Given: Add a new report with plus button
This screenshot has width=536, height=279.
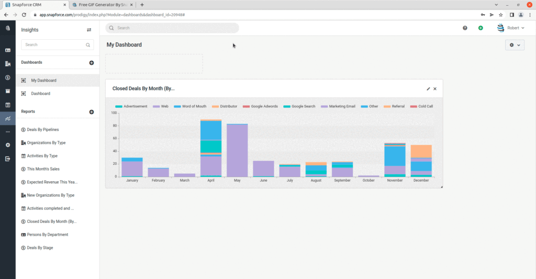Looking at the screenshot, I should click(x=92, y=112).
